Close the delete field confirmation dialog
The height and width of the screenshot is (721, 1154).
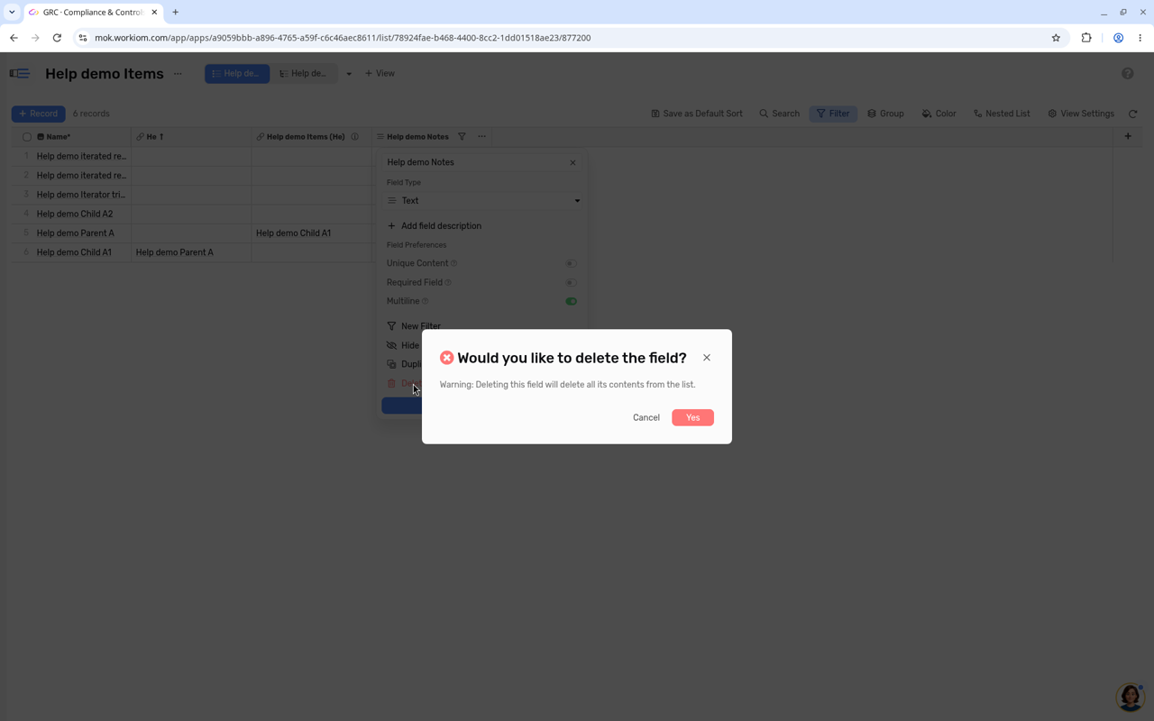(x=707, y=358)
